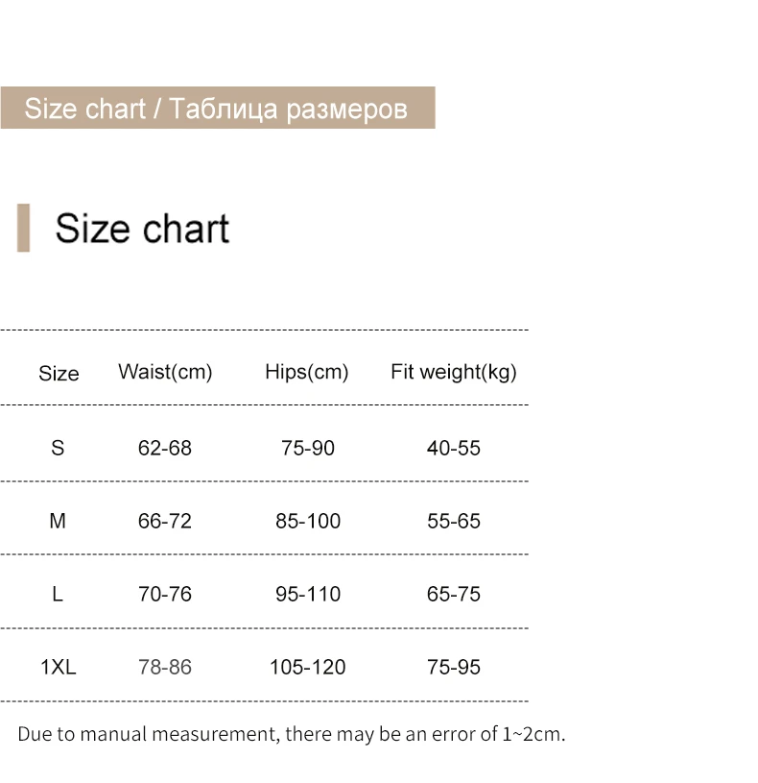Image resolution: width=758 pixels, height=783 pixels.
Task: Click the waist value "70-76"
Action: click(x=165, y=594)
